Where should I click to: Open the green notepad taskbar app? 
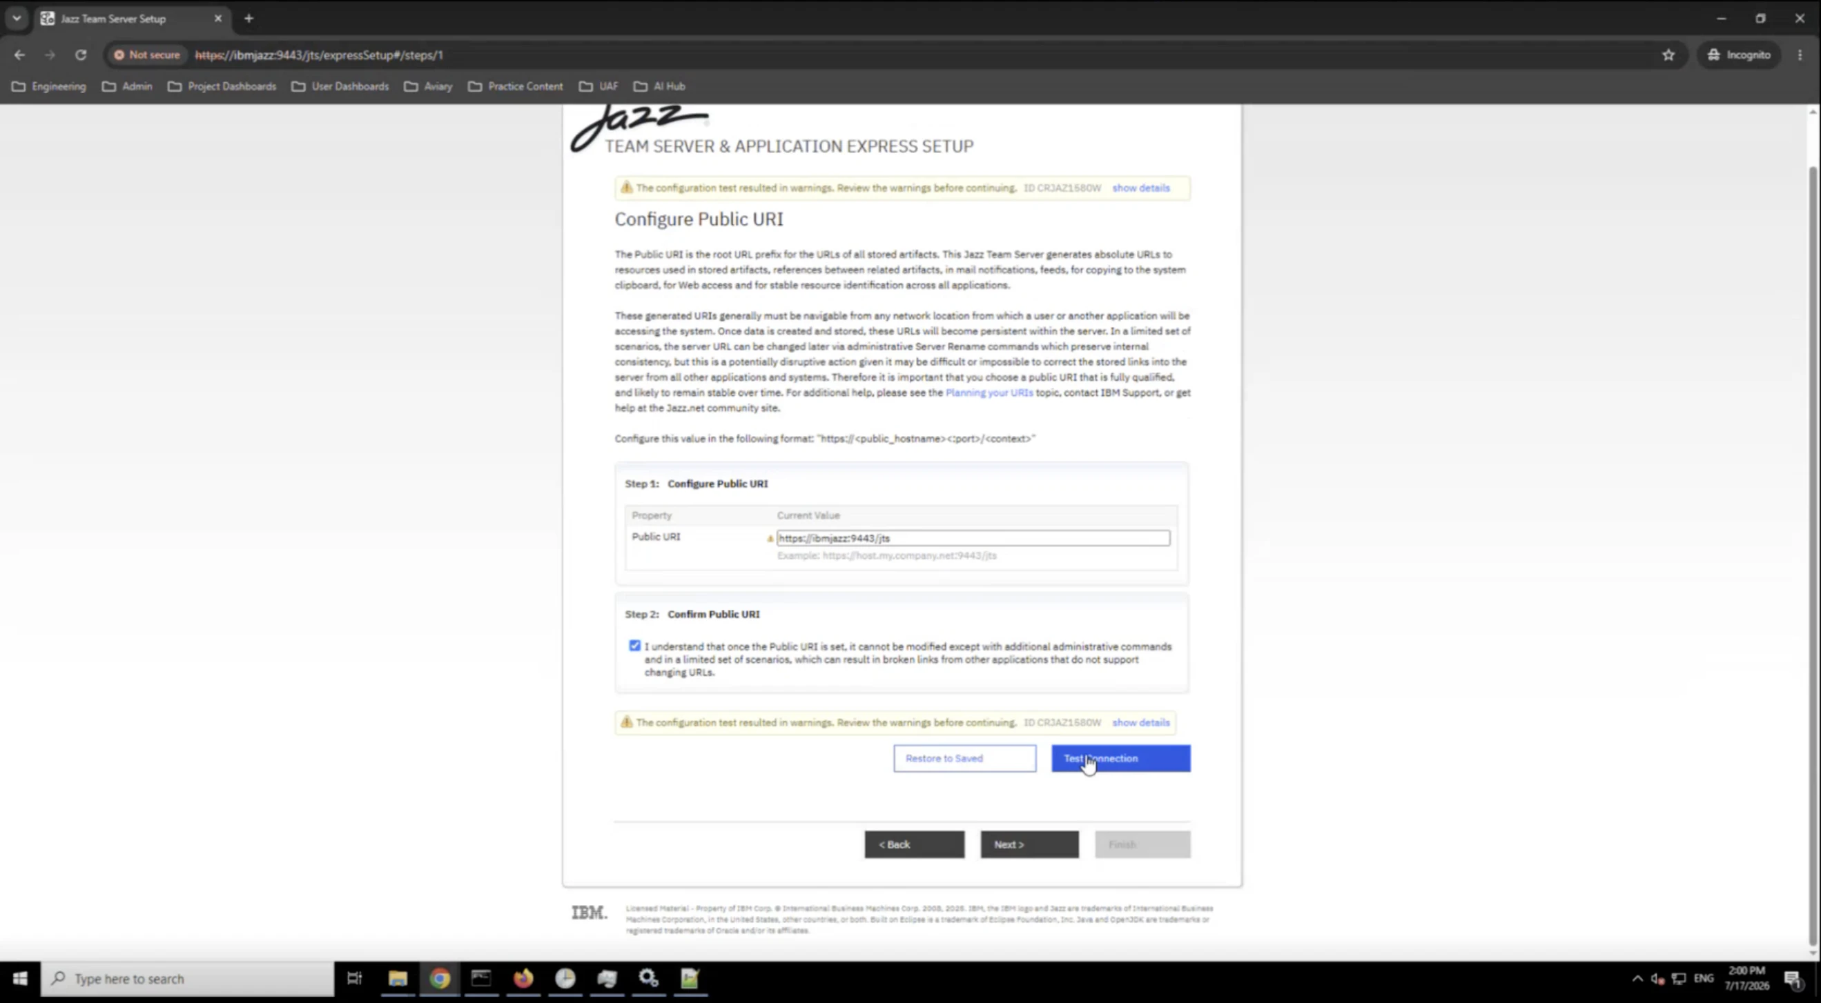690,979
